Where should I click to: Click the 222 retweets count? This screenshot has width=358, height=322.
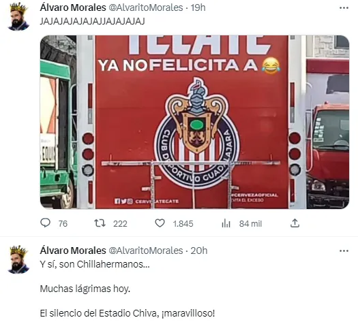point(120,224)
